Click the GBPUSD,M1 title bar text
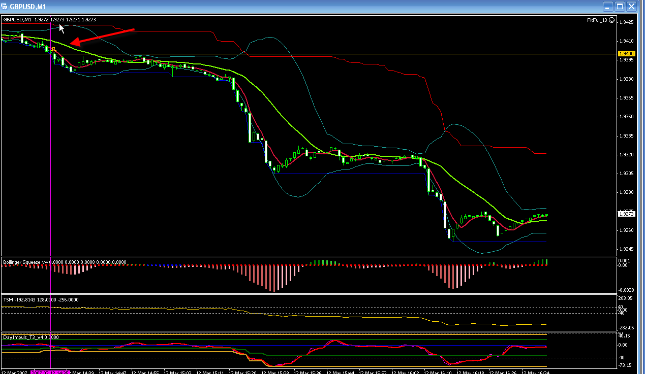The height and width of the screenshot is (374, 645). pos(28,7)
